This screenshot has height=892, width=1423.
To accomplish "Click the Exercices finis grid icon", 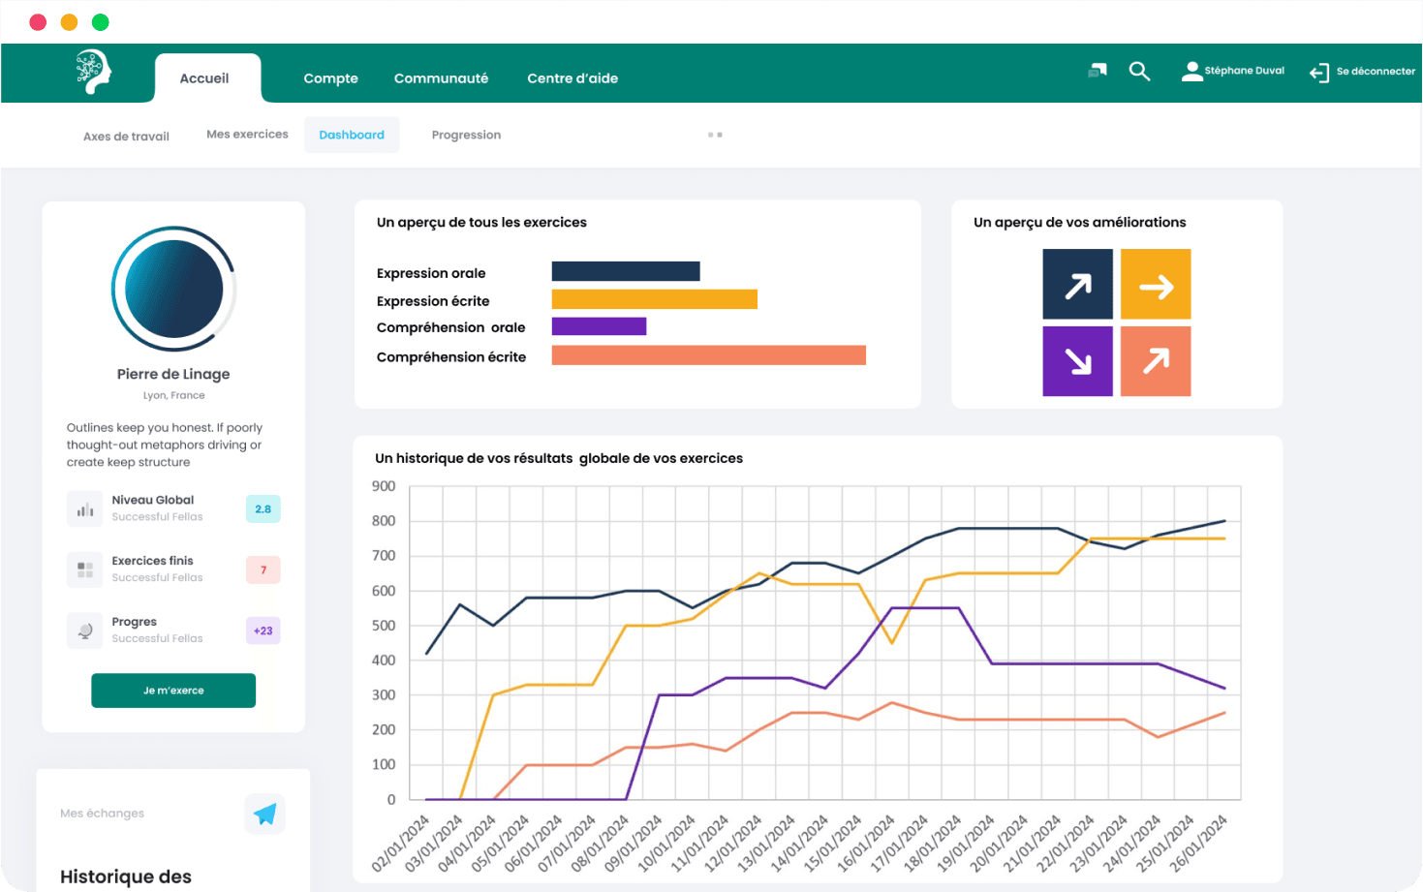I will point(85,570).
